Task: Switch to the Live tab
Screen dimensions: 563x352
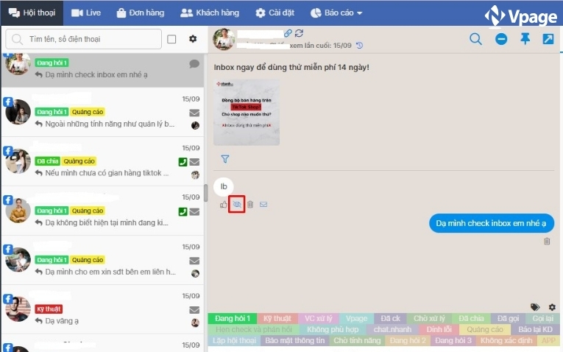Action: tap(86, 13)
